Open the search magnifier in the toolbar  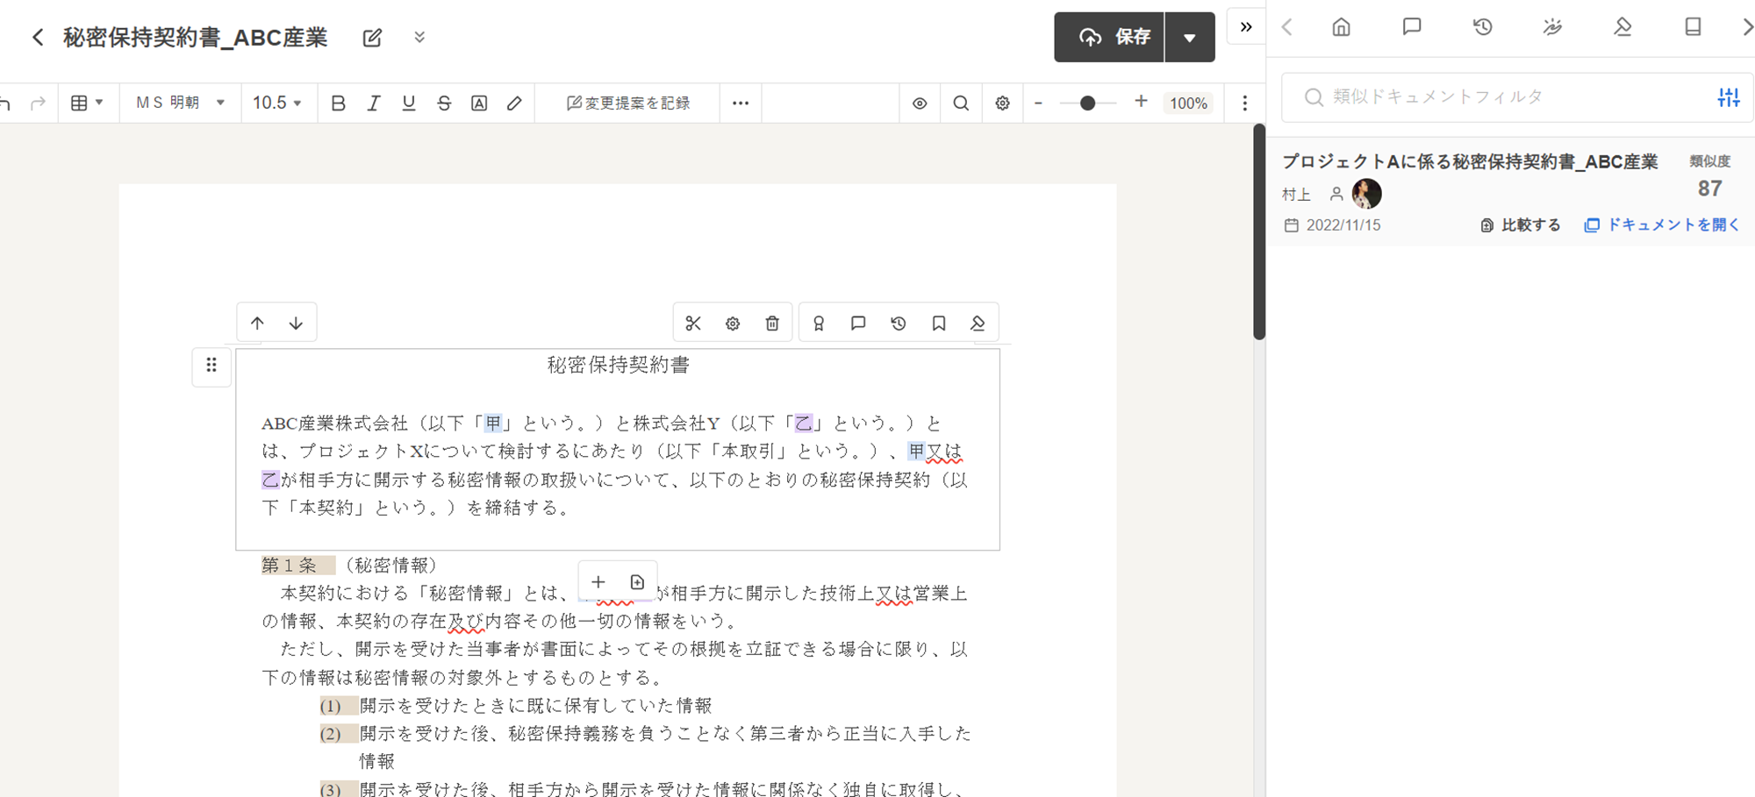961,103
